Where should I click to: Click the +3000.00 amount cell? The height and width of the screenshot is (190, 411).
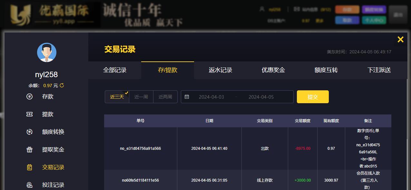tap(303, 180)
